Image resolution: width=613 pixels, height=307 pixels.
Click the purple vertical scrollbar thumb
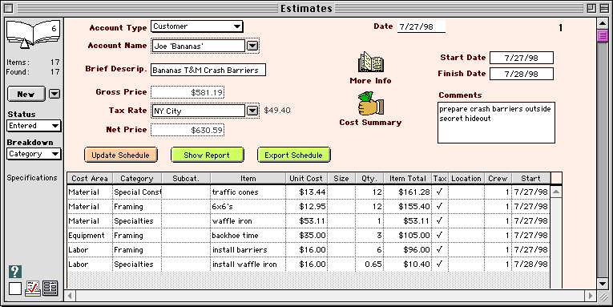(602, 36)
